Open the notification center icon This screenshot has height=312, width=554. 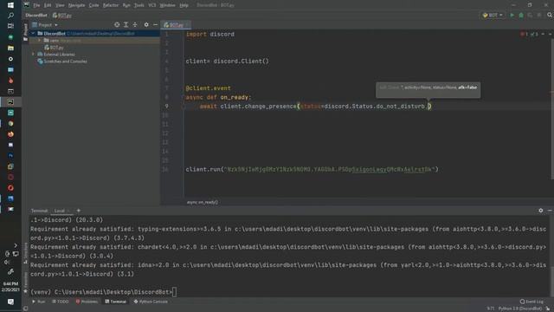pyautogui.click(x=10, y=302)
